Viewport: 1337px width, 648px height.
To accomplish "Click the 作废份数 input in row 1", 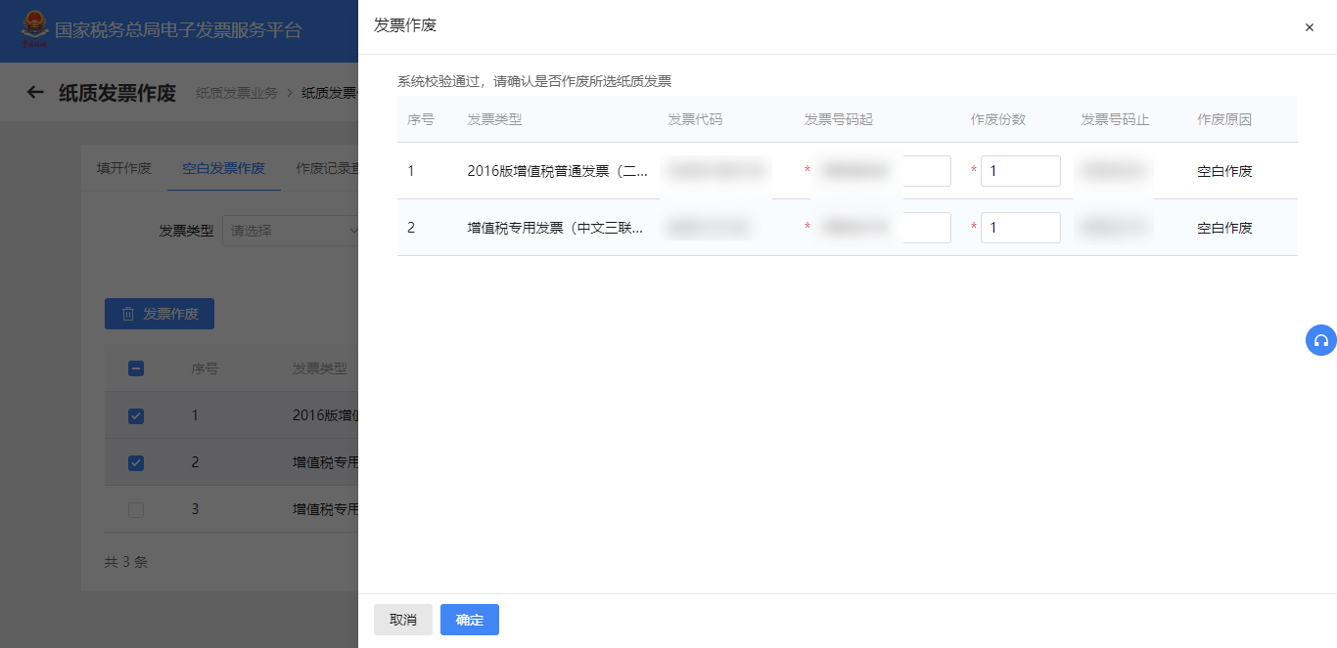I will (x=1021, y=171).
